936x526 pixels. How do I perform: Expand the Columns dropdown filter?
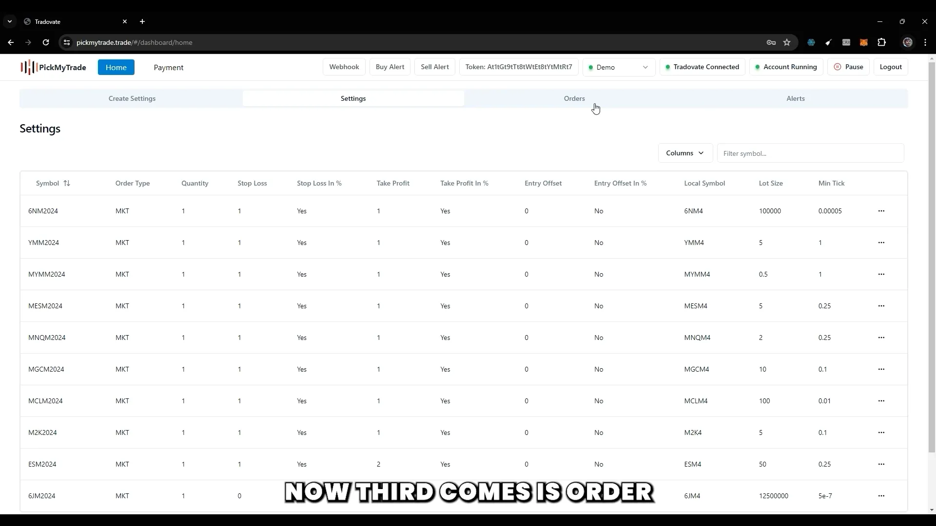coord(684,153)
